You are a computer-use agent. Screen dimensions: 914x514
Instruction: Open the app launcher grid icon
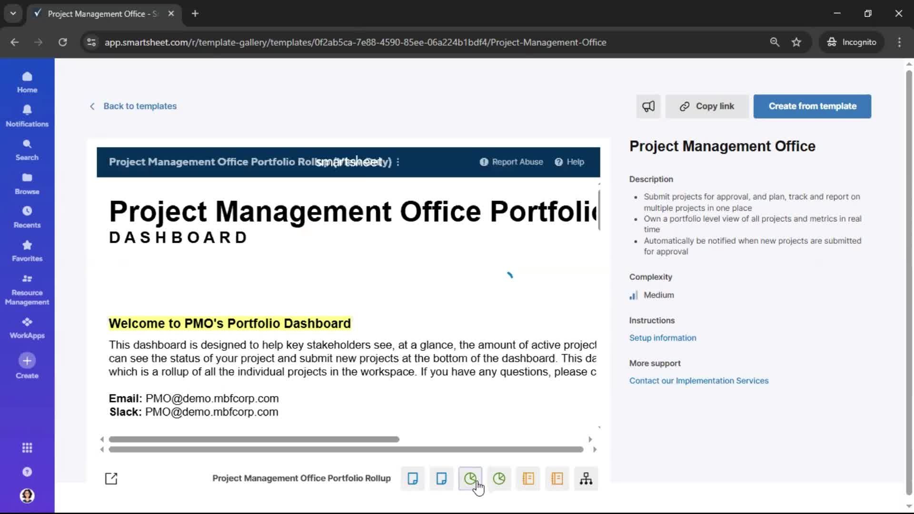tap(27, 448)
